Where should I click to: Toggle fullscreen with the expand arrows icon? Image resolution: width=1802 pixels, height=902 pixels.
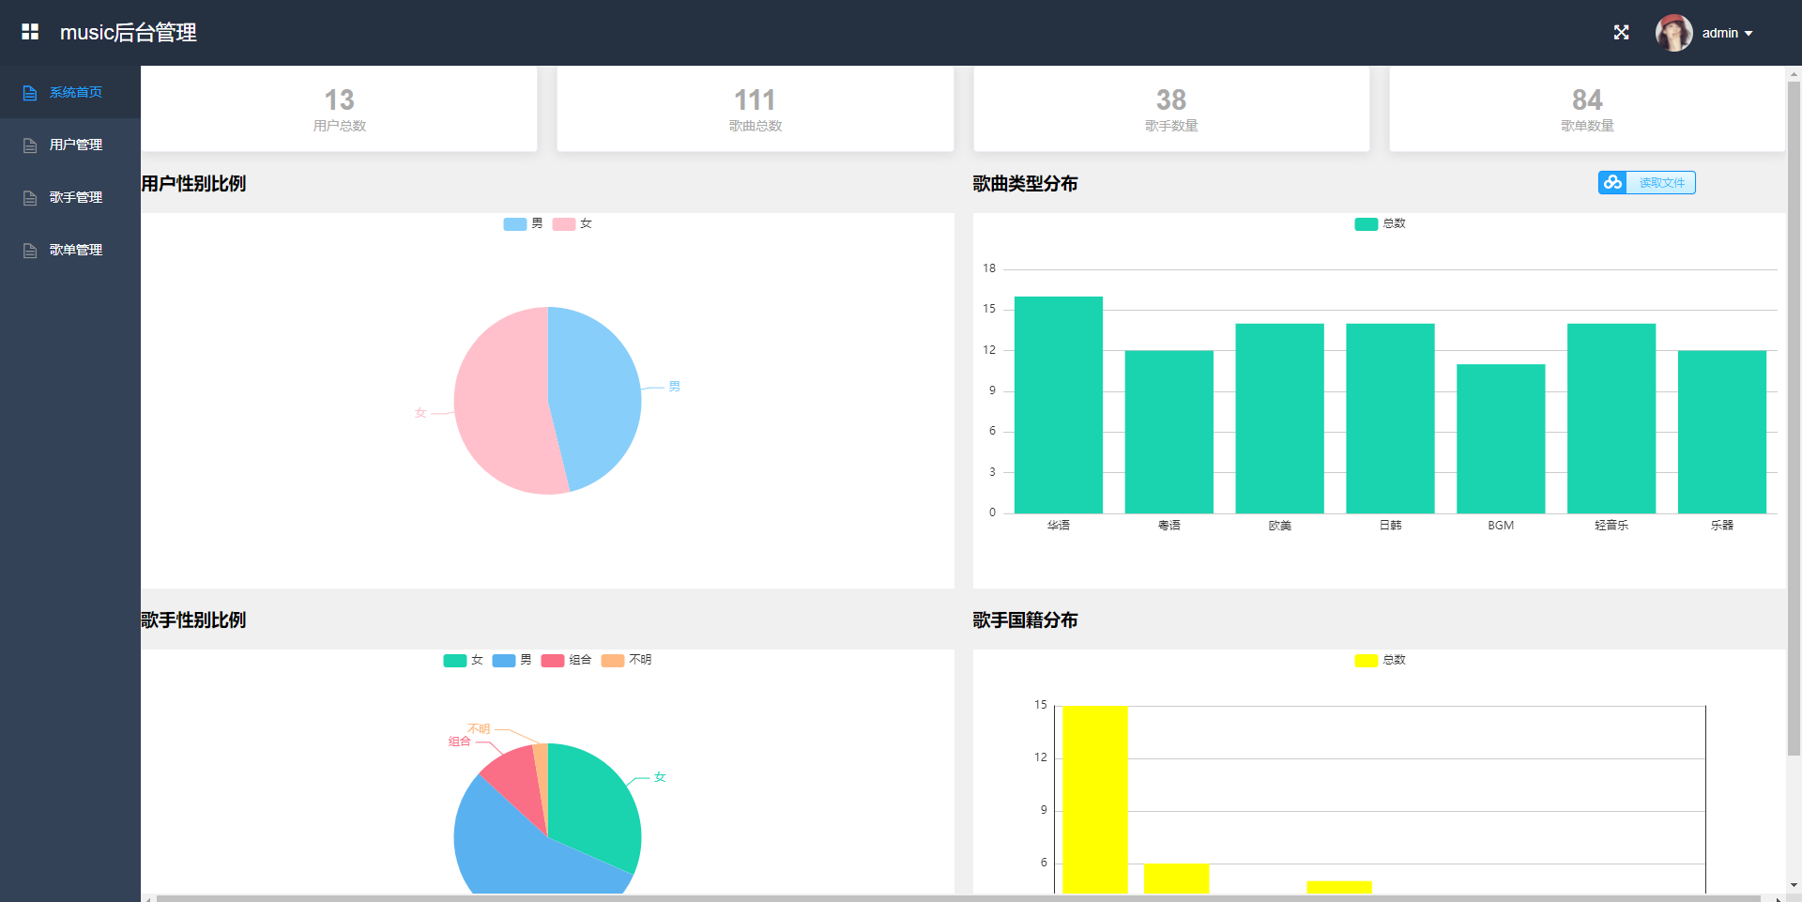coord(1621,33)
